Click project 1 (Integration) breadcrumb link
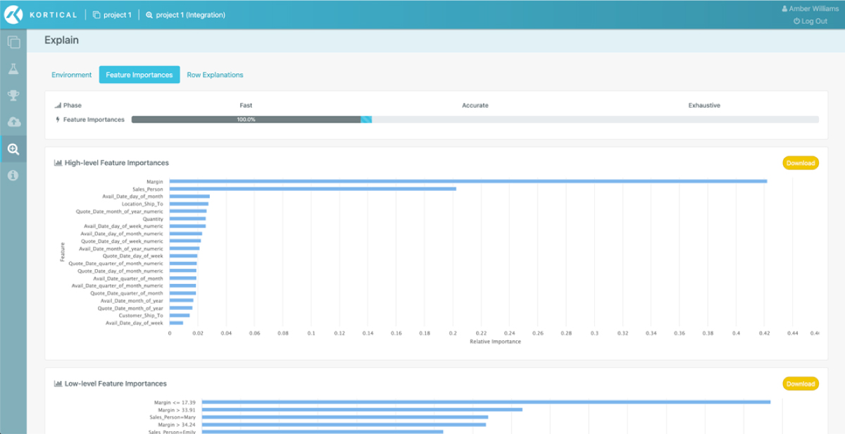 pyautogui.click(x=185, y=15)
